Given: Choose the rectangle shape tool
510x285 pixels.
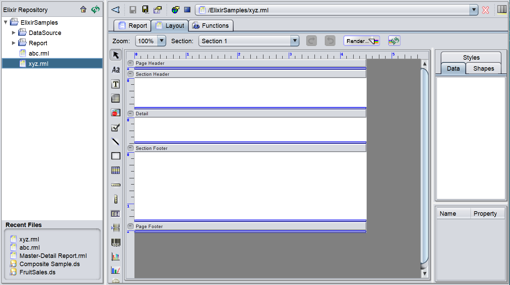Looking at the screenshot, I should point(116,156).
